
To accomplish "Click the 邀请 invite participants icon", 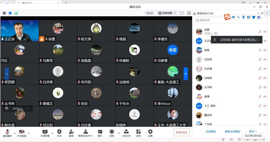I will click(71, 133).
